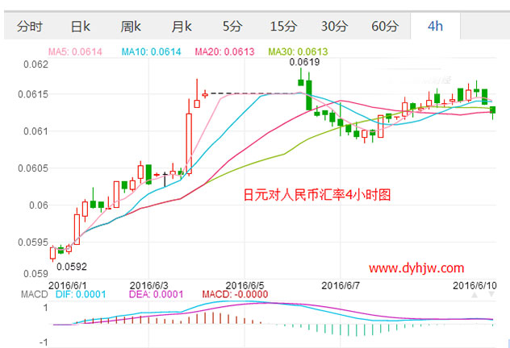The width and height of the screenshot is (510, 348).
Task: Click the 0.06 y-axis value
Action: (39, 205)
